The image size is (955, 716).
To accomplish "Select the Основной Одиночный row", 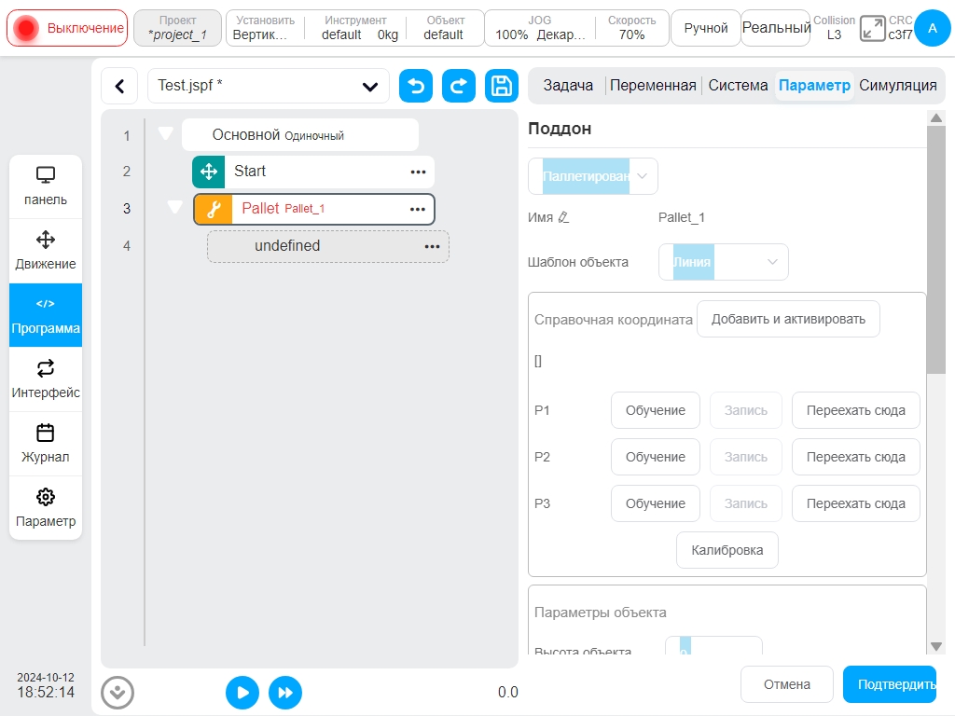I will pos(300,134).
